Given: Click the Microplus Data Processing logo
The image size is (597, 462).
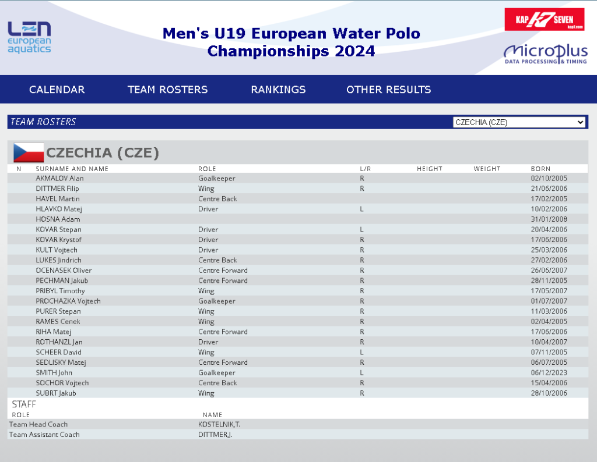Looking at the screenshot, I should point(546,54).
